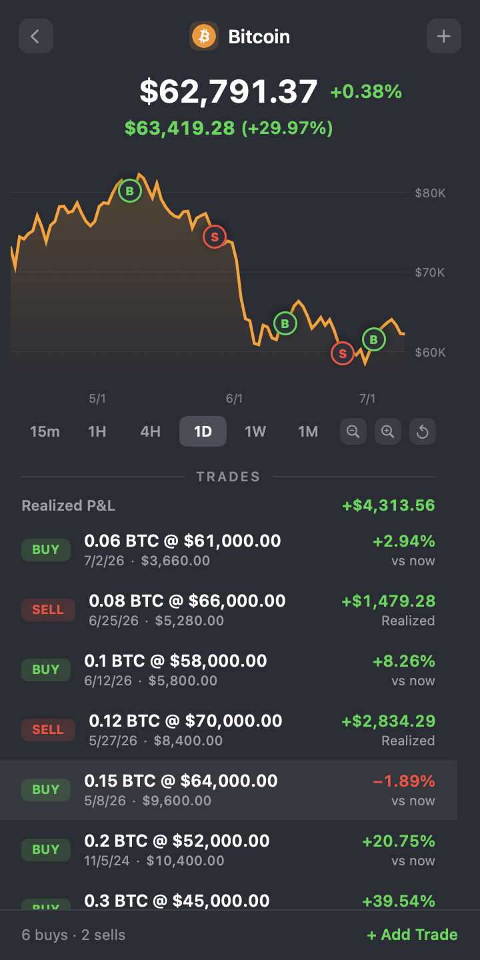Viewport: 480px width, 960px height.
Task: Open Add Trade link
Action: point(413,935)
